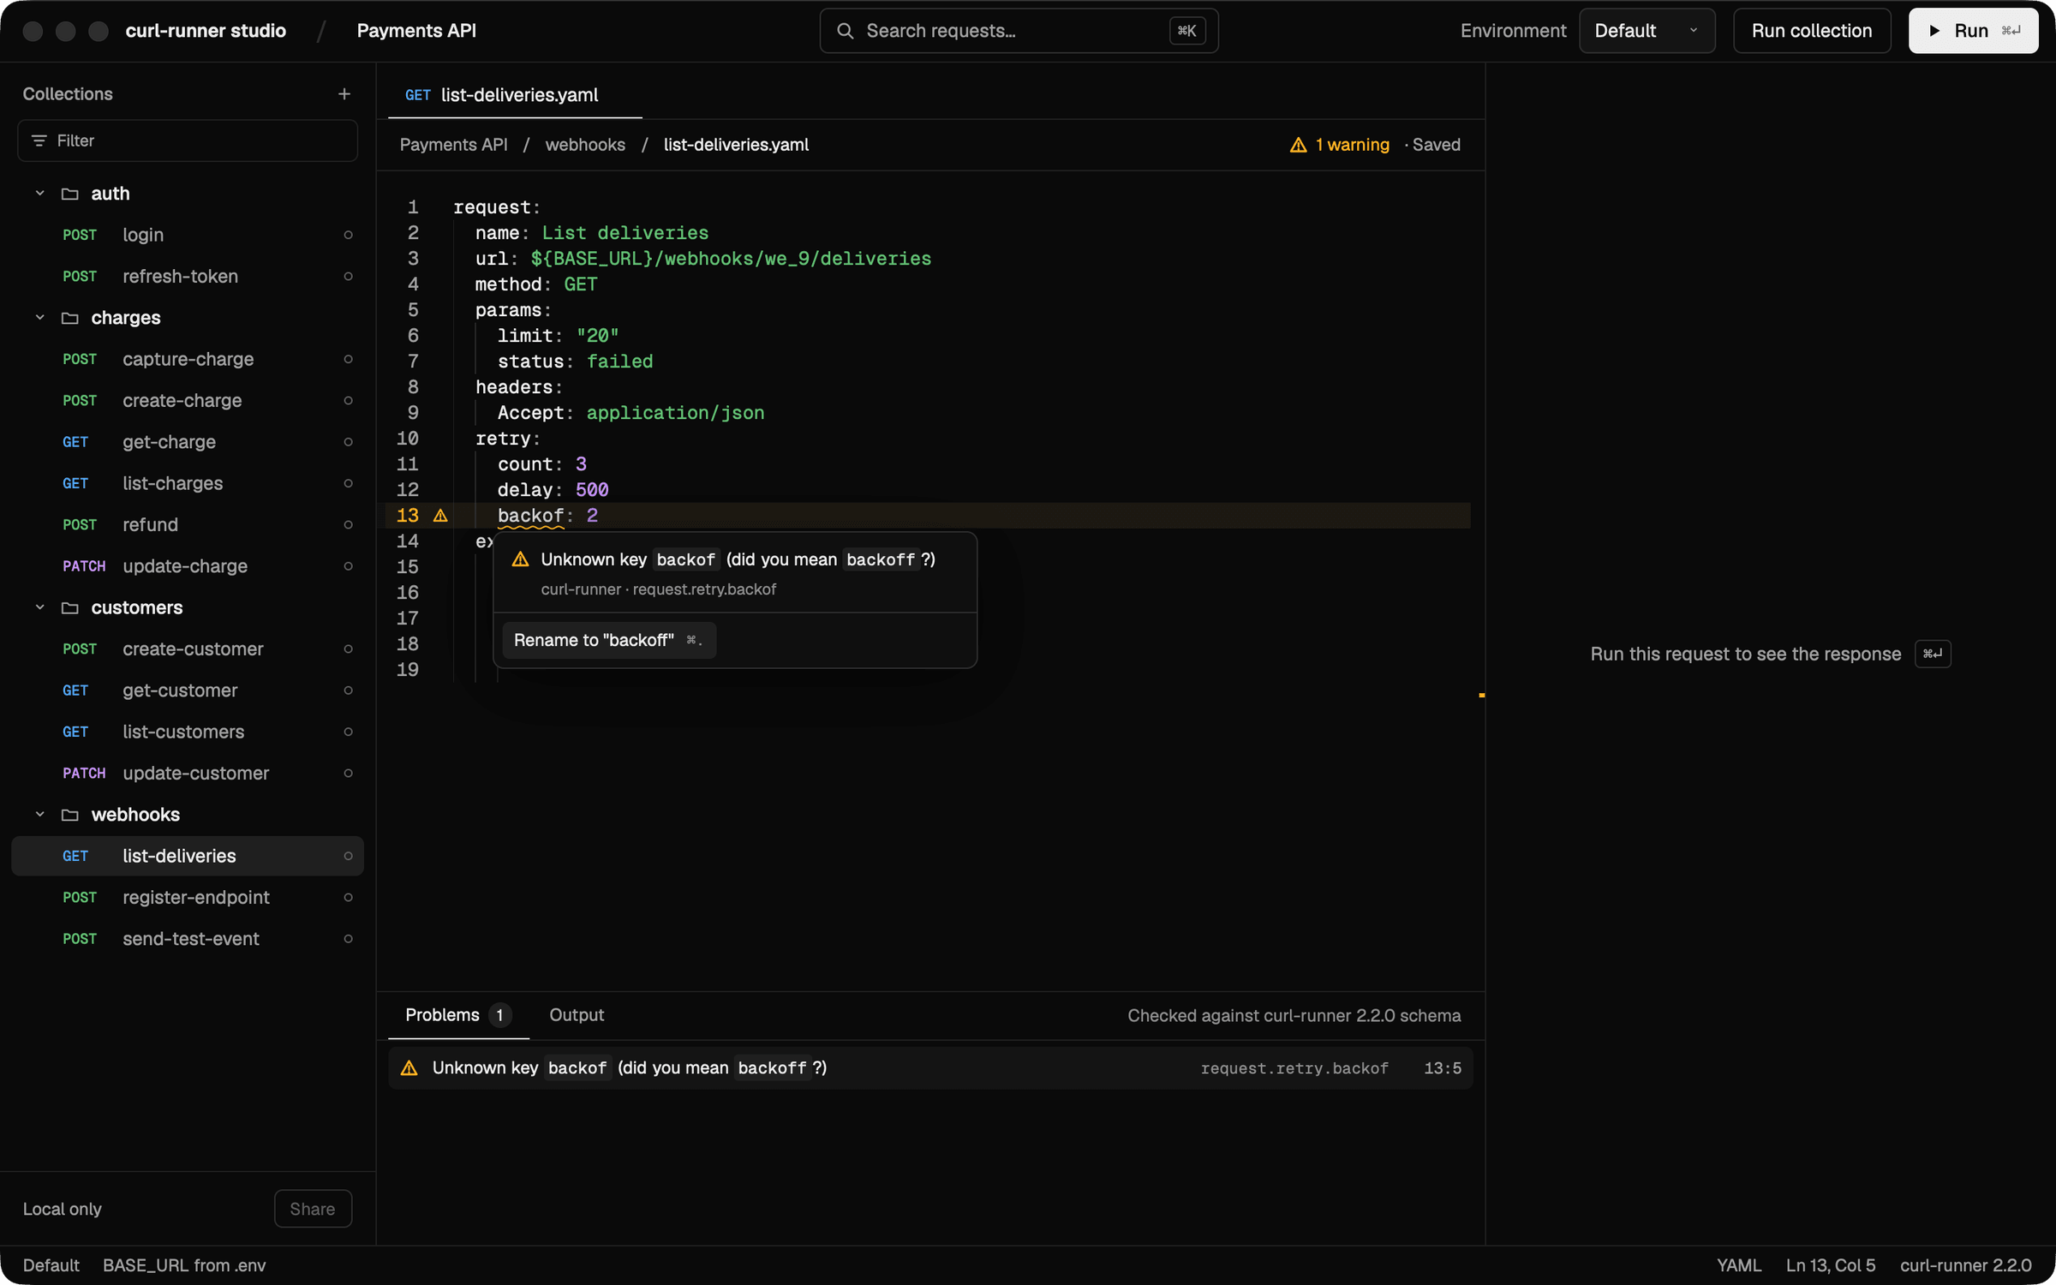Click Run collection button

tap(1811, 31)
